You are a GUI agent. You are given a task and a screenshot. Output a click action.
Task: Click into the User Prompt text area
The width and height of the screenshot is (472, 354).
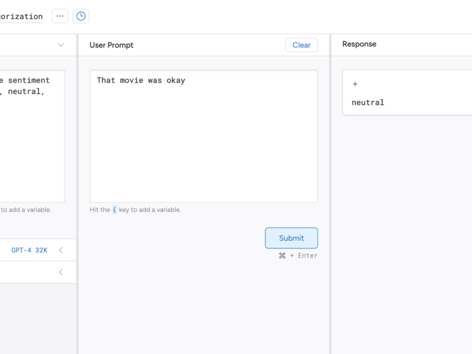pyautogui.click(x=204, y=142)
